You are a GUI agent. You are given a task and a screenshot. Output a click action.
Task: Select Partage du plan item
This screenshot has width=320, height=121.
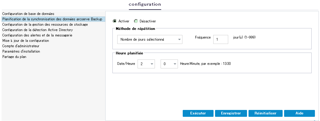pos(14,57)
